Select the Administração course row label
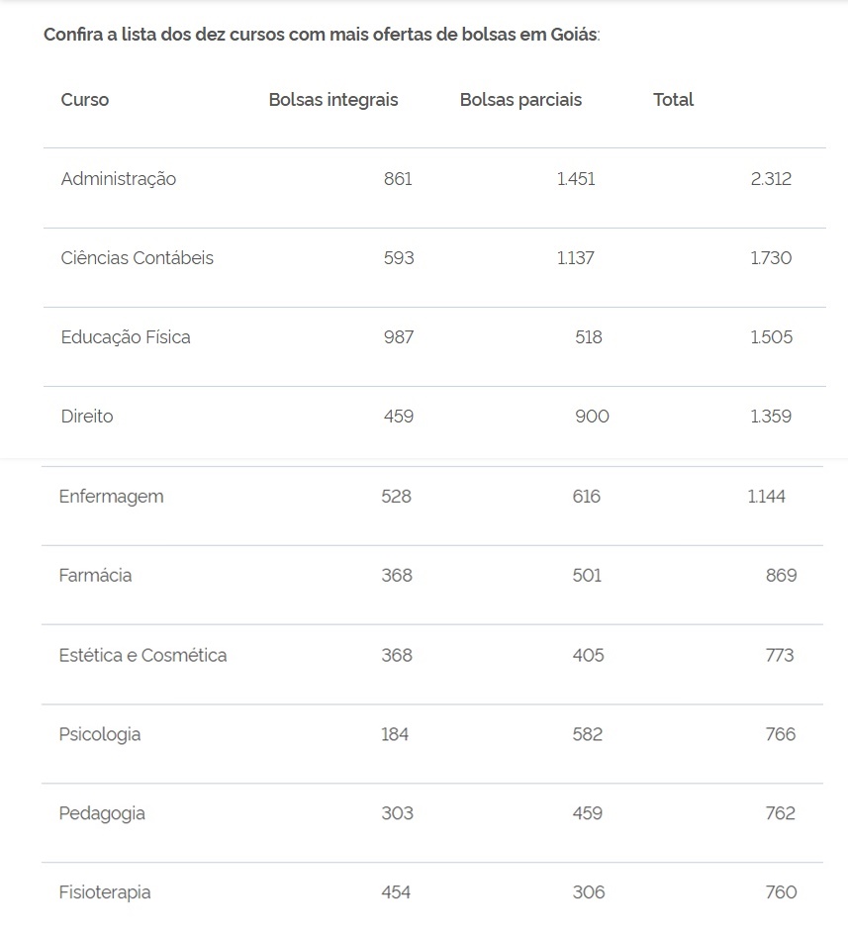Viewport: 848px width, 933px height. tap(119, 179)
